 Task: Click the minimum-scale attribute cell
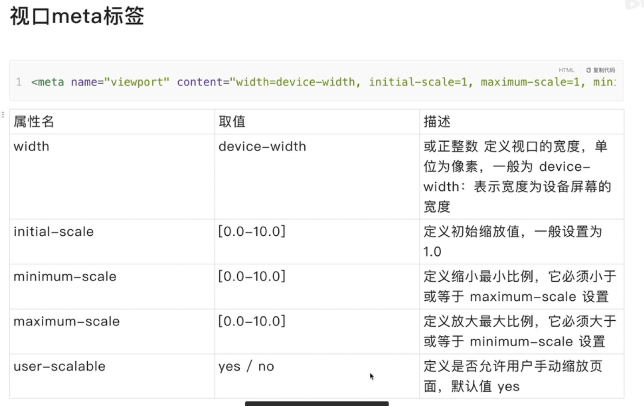(x=112, y=287)
